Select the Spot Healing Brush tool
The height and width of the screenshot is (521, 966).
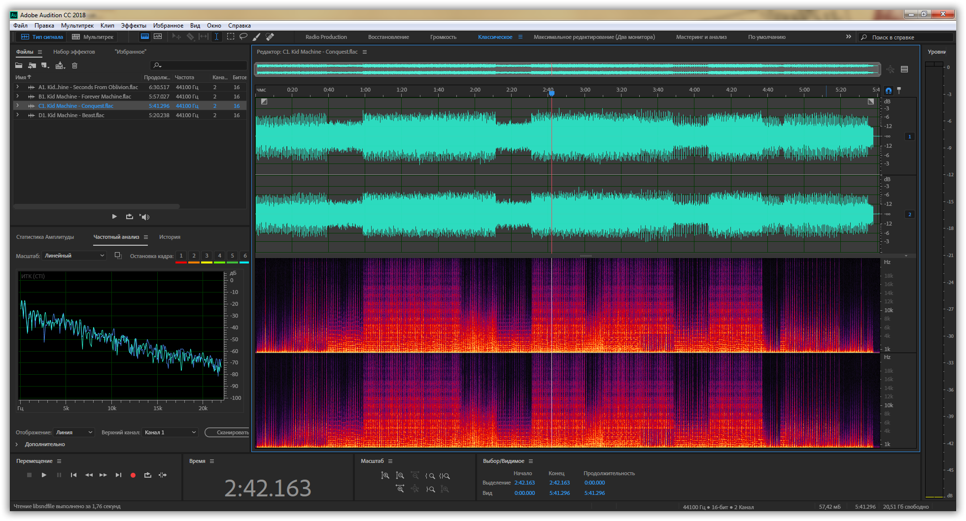[x=270, y=36]
